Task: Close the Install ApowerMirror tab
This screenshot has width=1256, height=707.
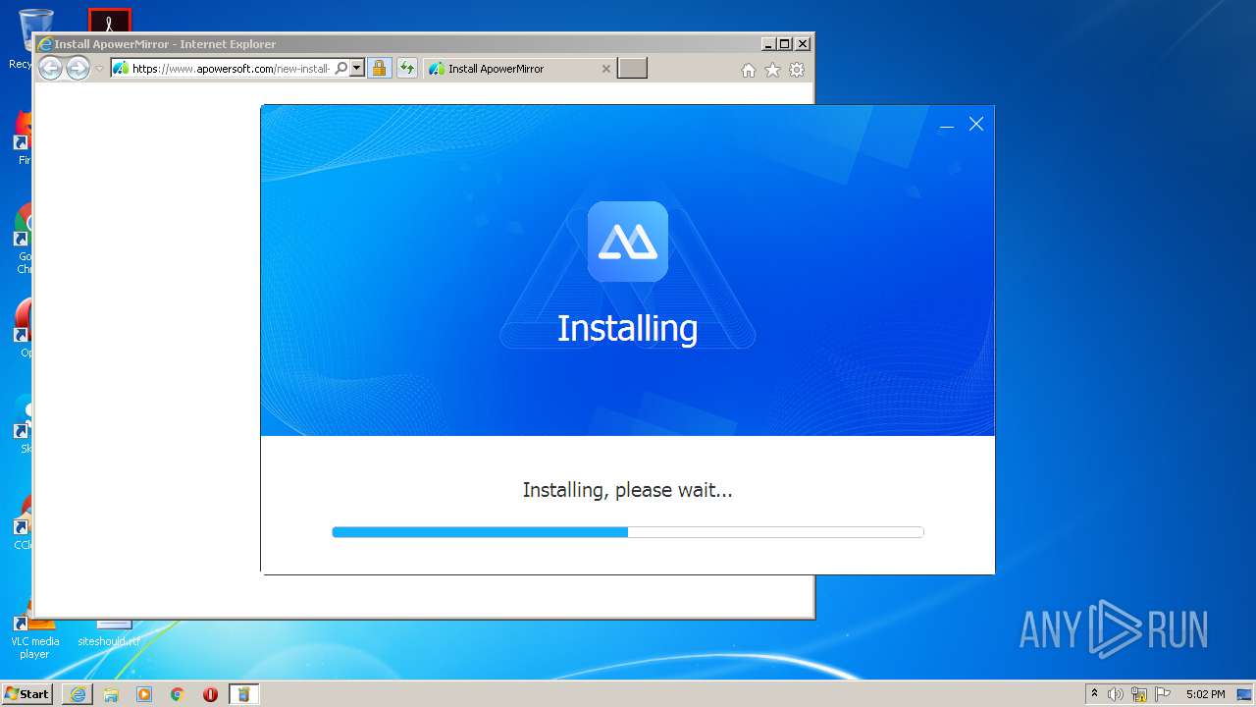Action: tap(605, 69)
